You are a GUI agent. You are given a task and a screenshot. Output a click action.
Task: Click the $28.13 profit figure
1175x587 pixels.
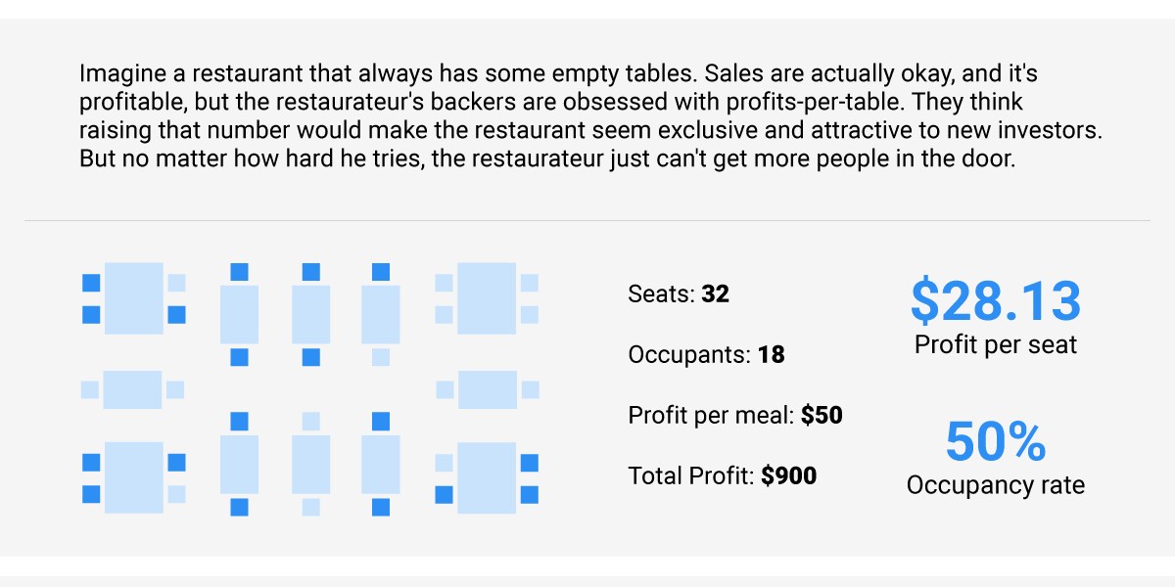pos(996,301)
